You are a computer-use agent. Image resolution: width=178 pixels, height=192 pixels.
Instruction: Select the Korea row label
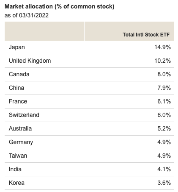[x=16, y=183]
